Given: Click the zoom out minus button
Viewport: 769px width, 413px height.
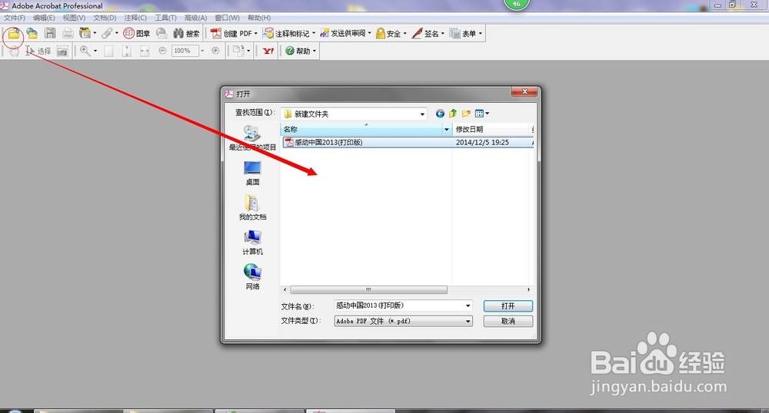Looking at the screenshot, I should 162,51.
